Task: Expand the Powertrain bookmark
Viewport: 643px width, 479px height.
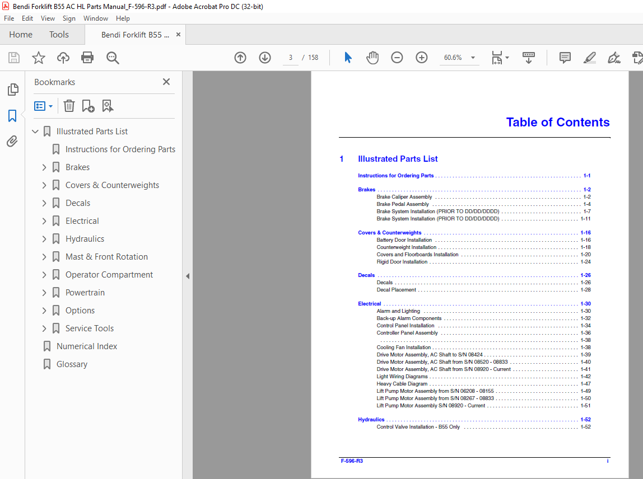Action: coord(44,293)
